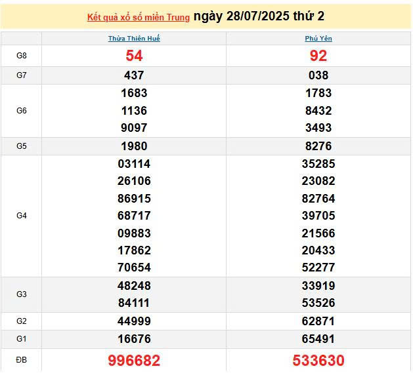The width and height of the screenshot is (413, 379).
Task: Click the G8 row label
Action: point(21,56)
